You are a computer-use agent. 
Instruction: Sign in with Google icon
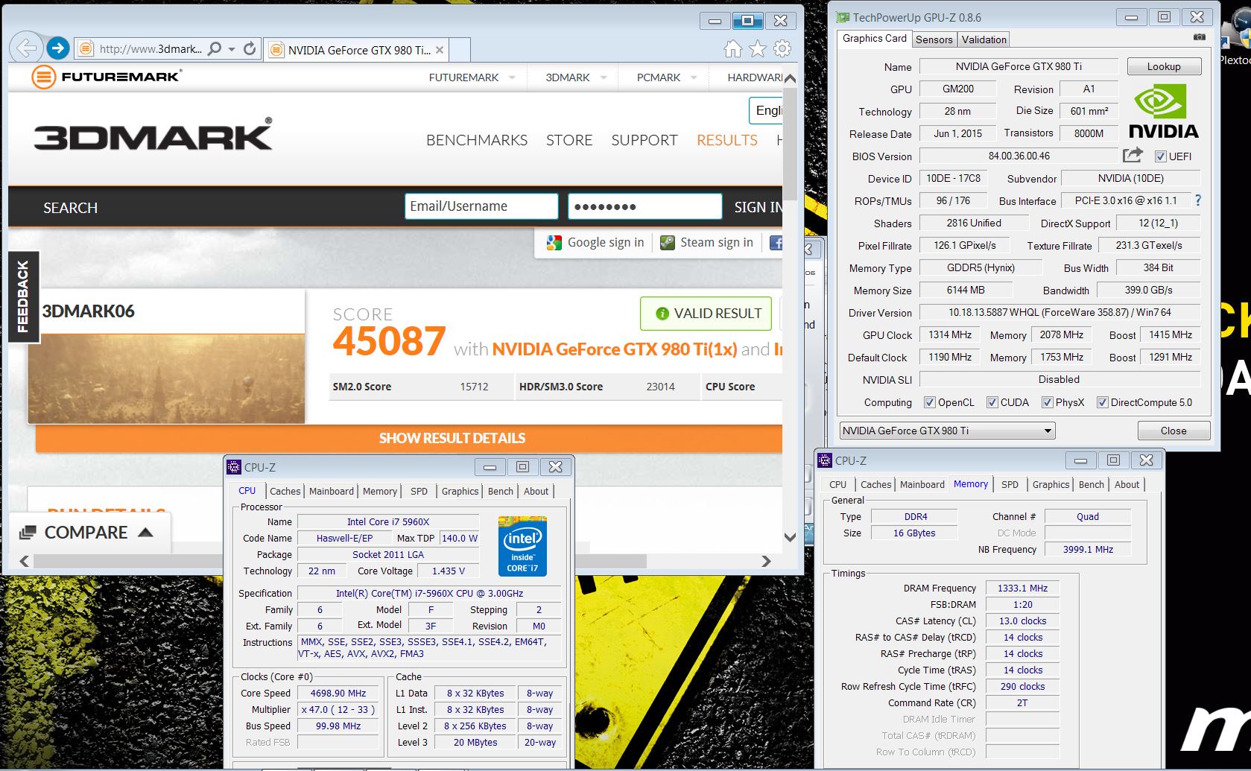[554, 243]
